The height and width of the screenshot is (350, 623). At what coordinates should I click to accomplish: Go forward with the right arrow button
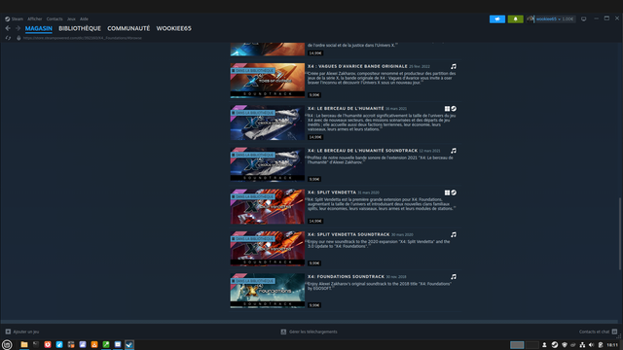coord(18,28)
